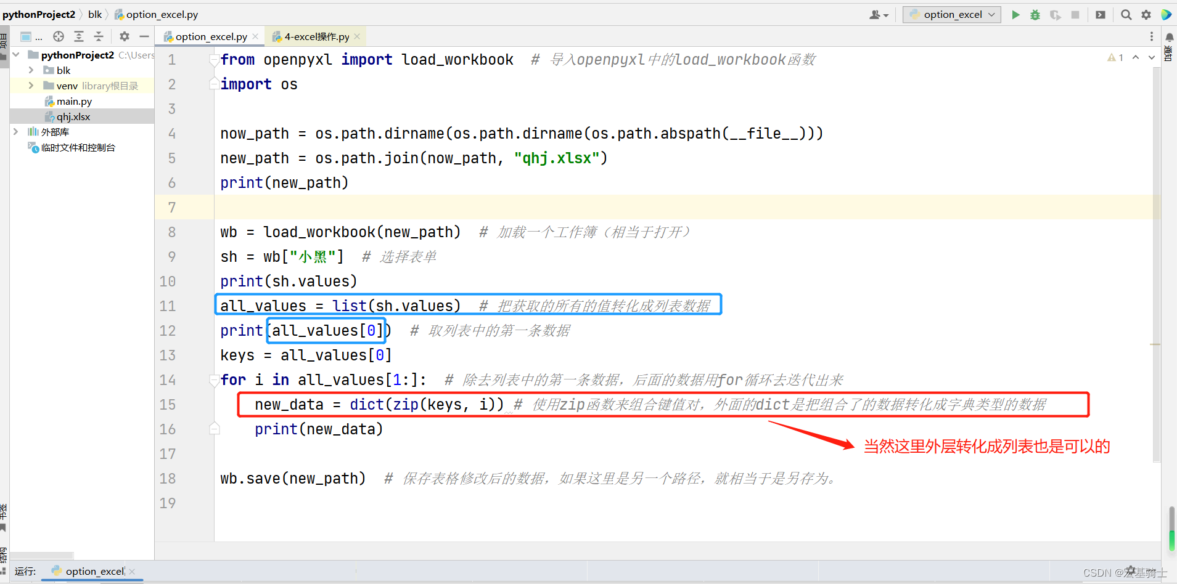Screen dimensions: 1177x584
Task: Collapse all nodes in the Project panel
Action: tap(98, 36)
